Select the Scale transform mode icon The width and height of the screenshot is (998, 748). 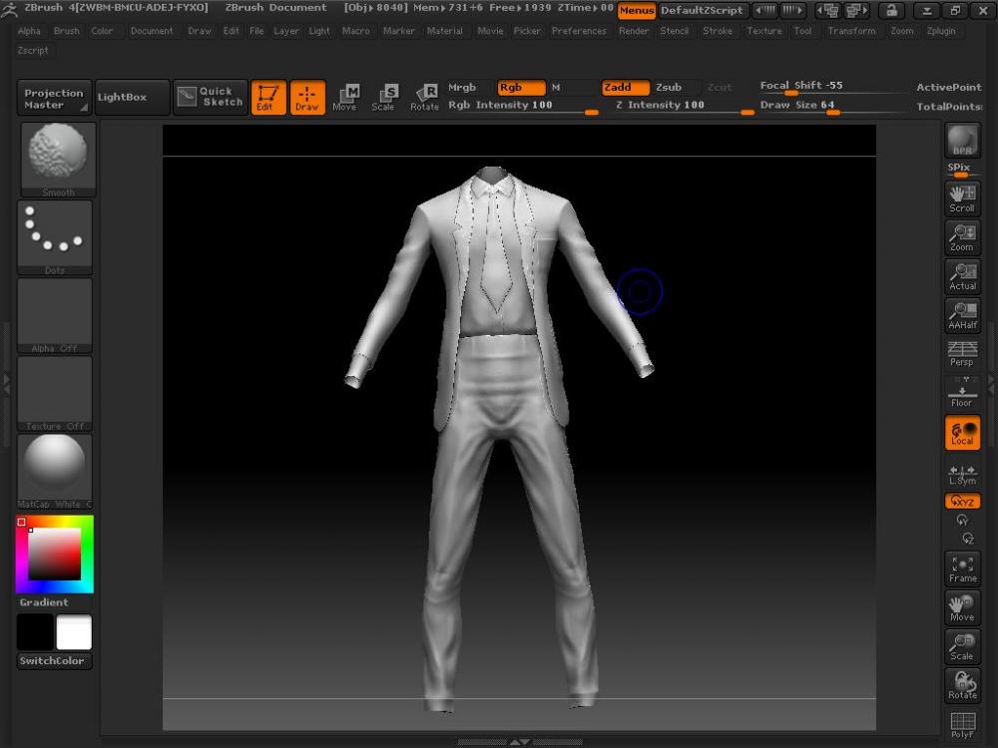click(383, 97)
